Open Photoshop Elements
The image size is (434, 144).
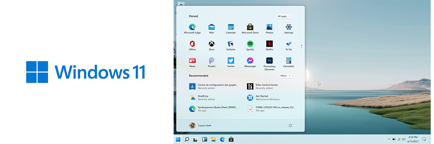[269, 64]
